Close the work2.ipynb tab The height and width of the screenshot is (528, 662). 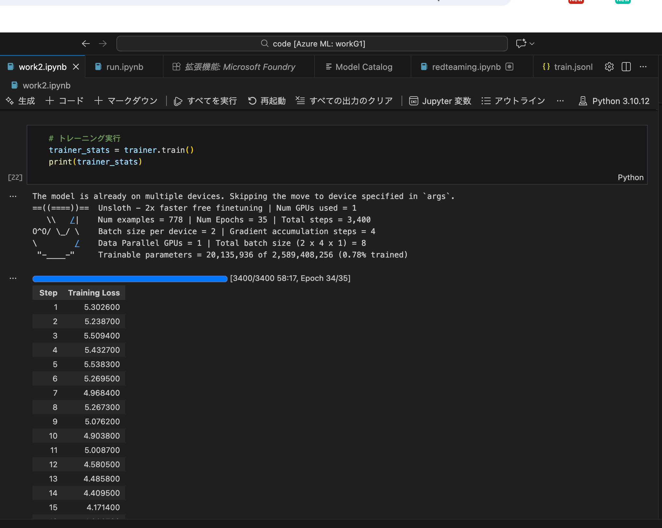(x=76, y=67)
